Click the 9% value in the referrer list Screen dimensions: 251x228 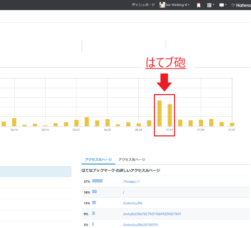[86, 214]
